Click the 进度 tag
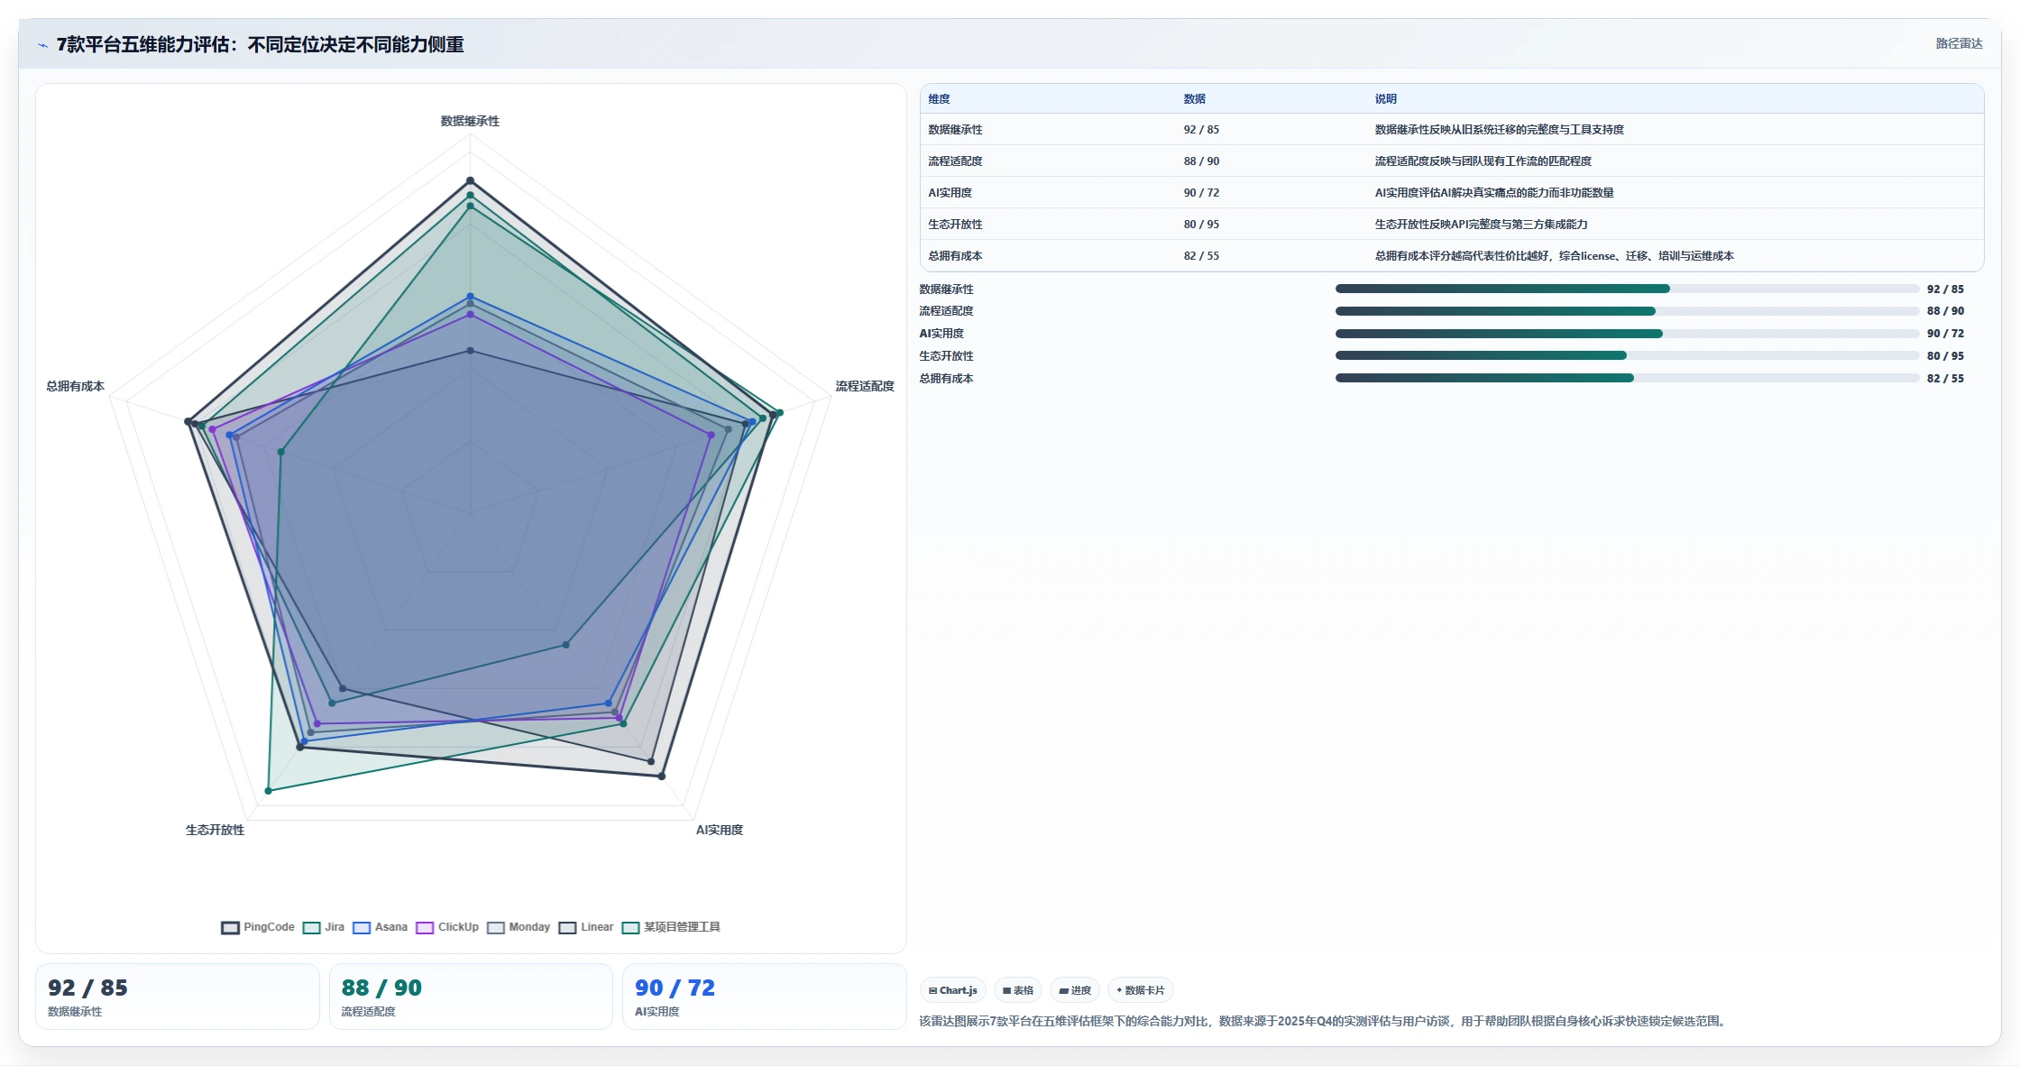 tap(1075, 990)
